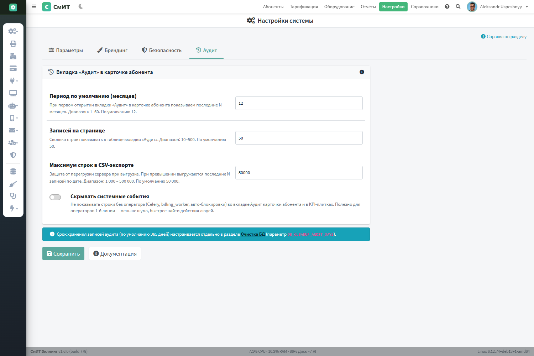Open the printer icon in sidebar

click(x=13, y=44)
